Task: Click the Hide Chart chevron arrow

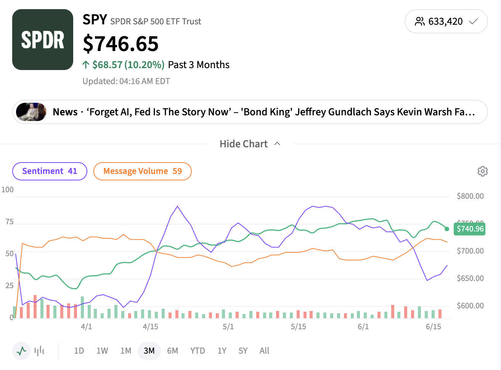Action: point(277,144)
